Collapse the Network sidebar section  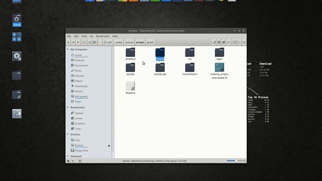(x=68, y=156)
